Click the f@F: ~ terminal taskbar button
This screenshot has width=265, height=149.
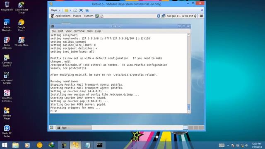[74, 128]
